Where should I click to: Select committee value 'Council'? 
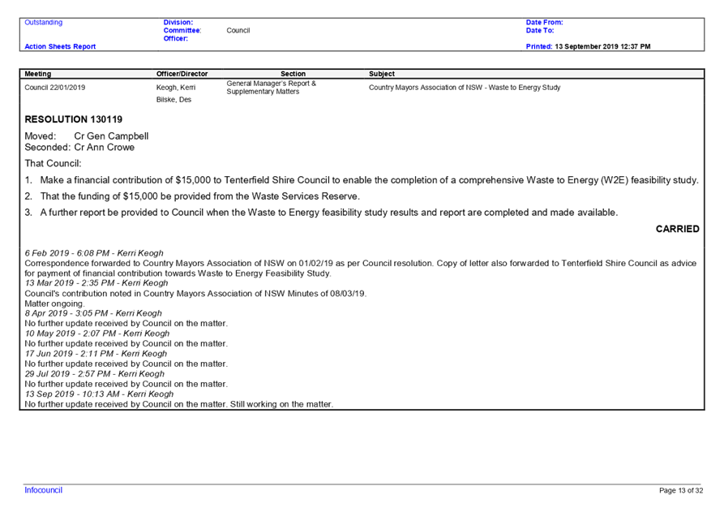238,31
